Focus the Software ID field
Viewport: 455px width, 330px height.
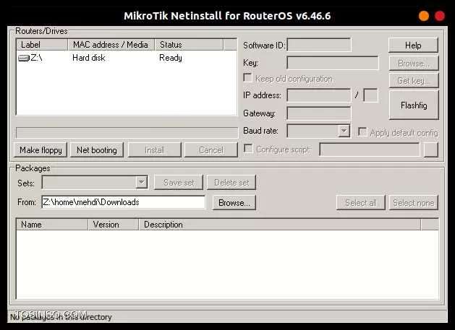319,45
